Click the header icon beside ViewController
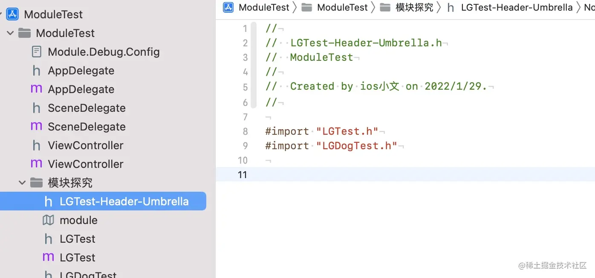595x278 pixels. (37, 145)
